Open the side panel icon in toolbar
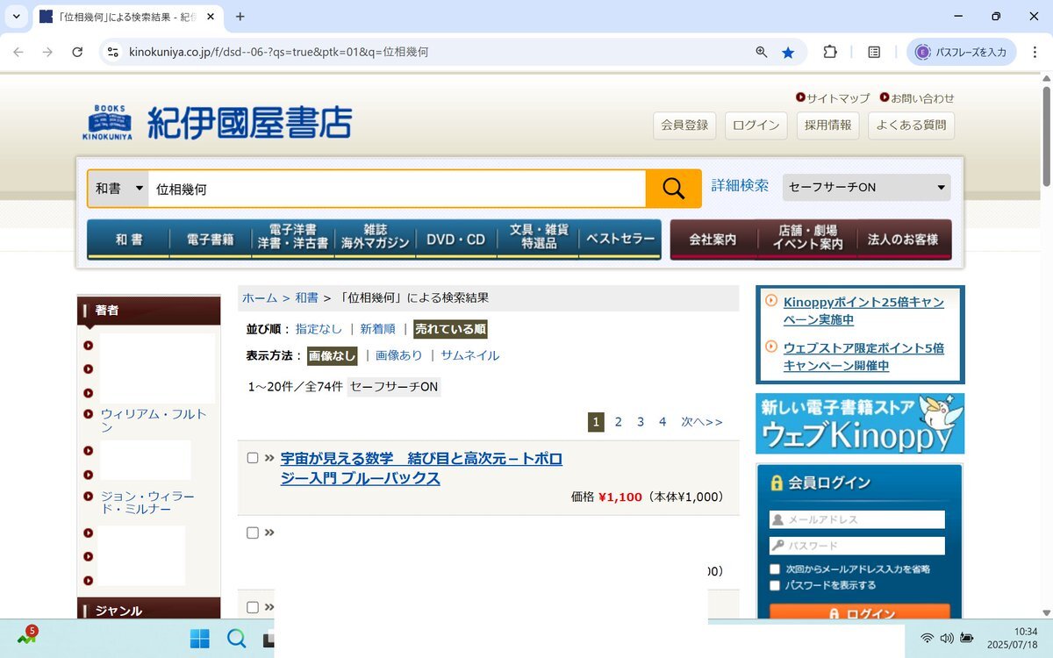 click(x=874, y=53)
